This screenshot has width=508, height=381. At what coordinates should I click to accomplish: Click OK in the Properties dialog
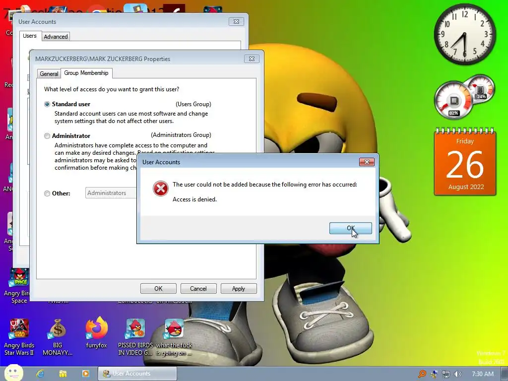coord(158,288)
